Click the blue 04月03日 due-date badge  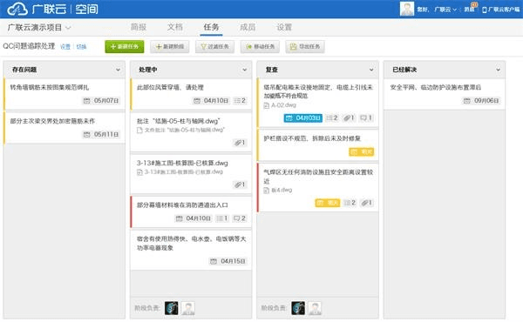coord(303,117)
